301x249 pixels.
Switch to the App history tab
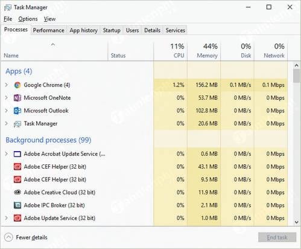point(83,30)
